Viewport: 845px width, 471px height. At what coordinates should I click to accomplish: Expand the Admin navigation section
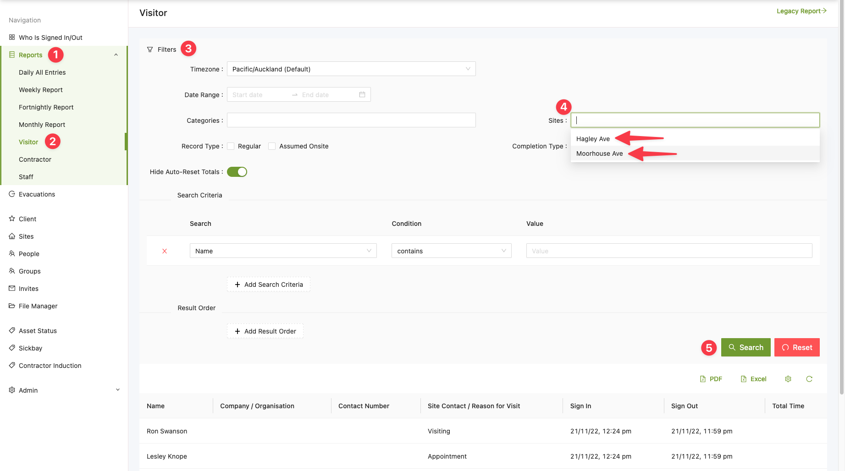(64, 390)
